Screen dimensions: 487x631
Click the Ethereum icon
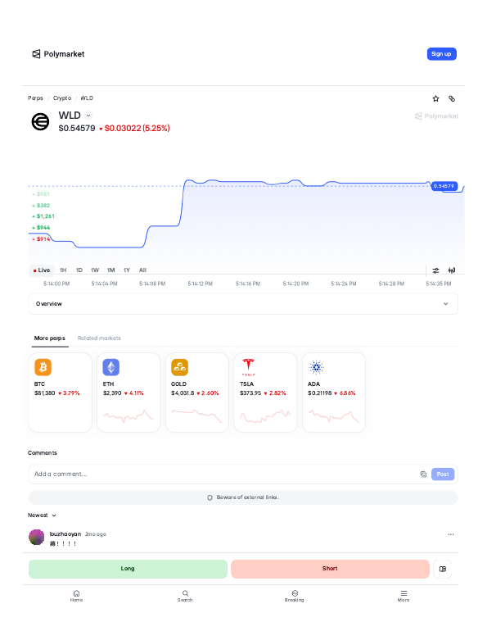click(111, 367)
